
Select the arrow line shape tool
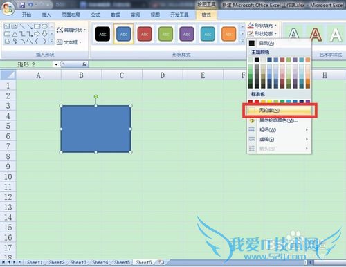[x=30, y=26]
